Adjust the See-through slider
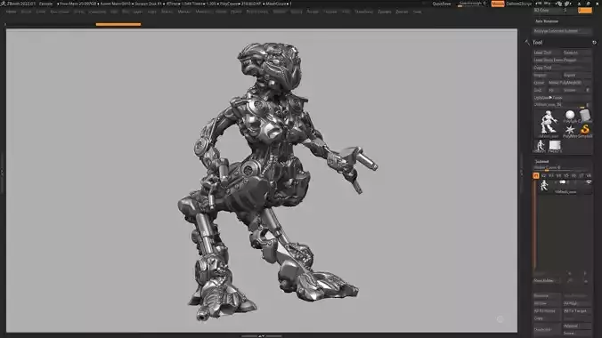This screenshot has height=338, width=602. click(x=472, y=4)
